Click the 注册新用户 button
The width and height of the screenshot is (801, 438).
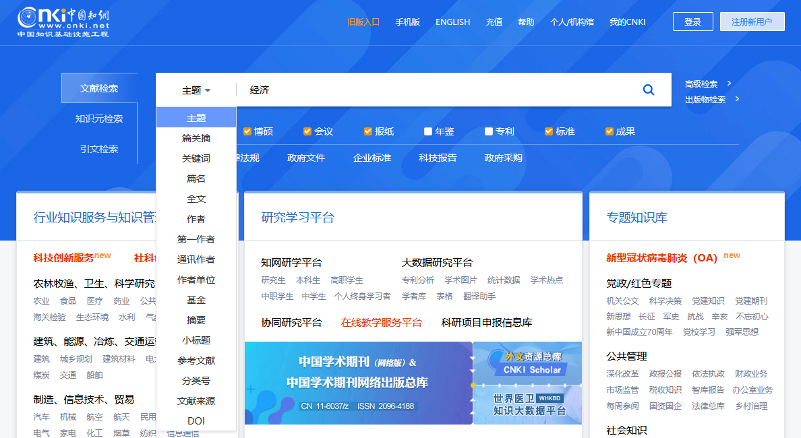tap(752, 22)
